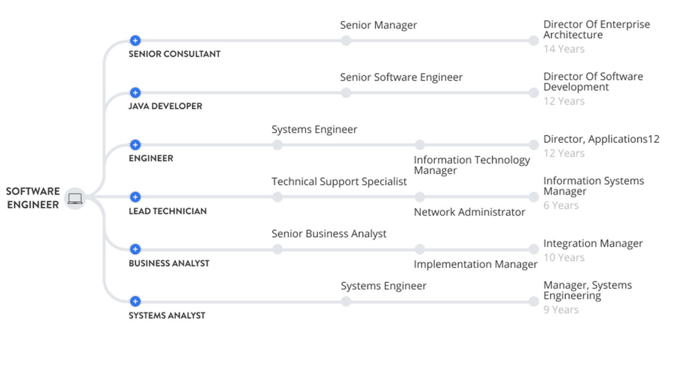Image resolution: width=677 pixels, height=381 pixels.
Task: Click the Integration Manager label
Action: click(x=593, y=243)
